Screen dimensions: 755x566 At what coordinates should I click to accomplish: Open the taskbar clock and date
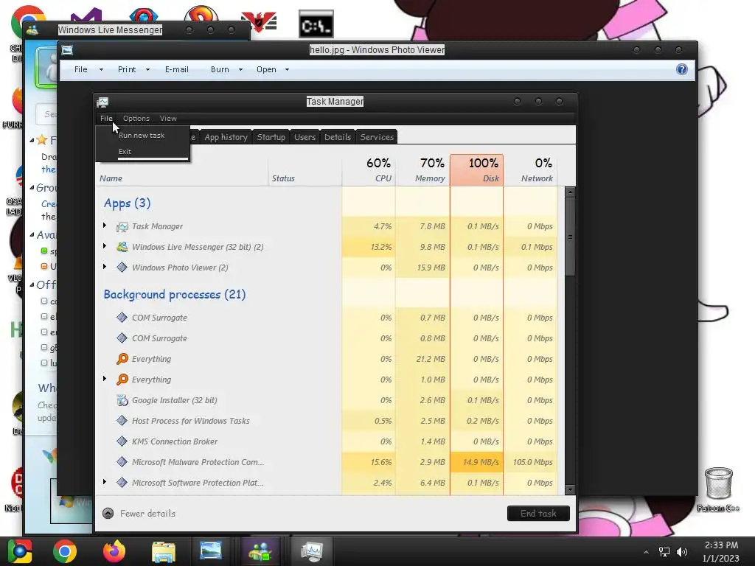(x=721, y=551)
